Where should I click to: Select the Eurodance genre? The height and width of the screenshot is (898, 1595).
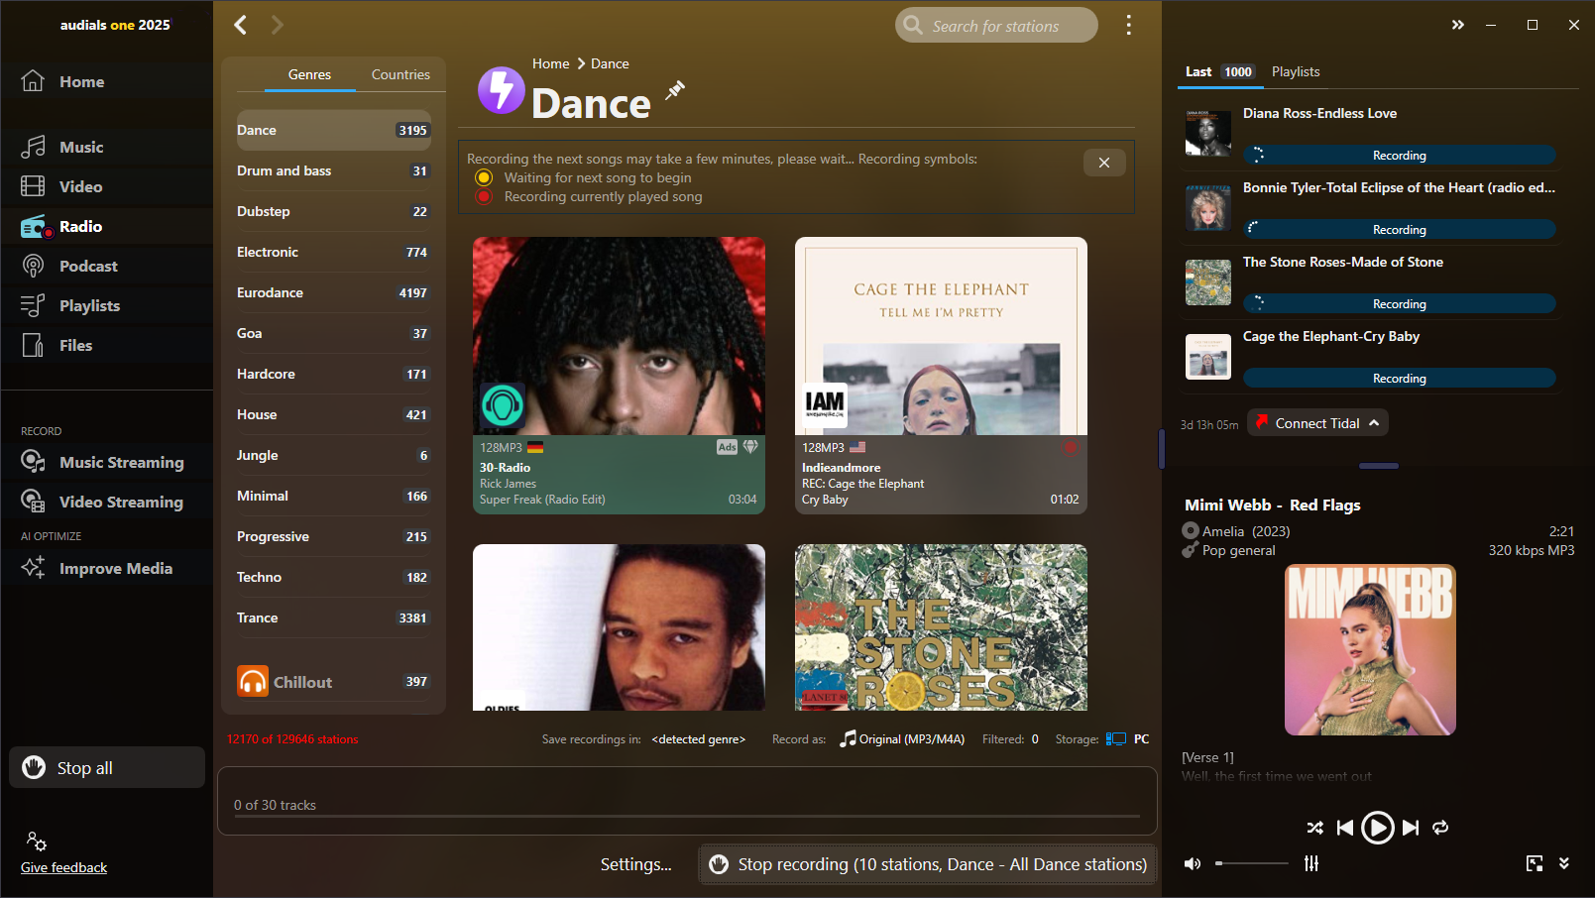coord(333,292)
